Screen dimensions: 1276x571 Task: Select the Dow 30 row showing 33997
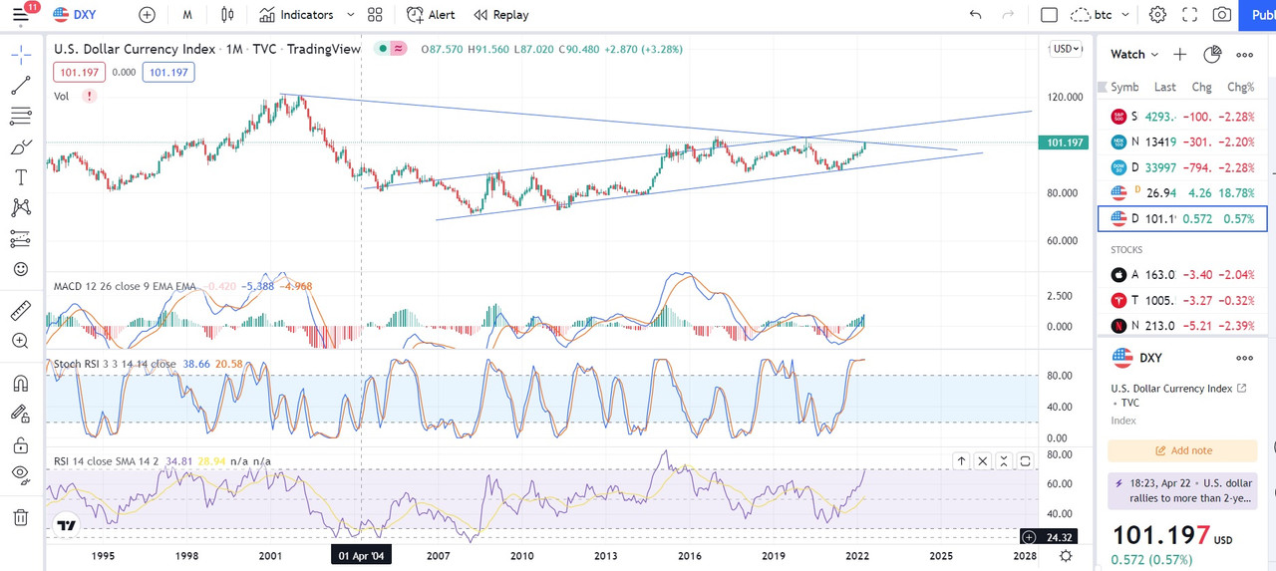point(1182,167)
